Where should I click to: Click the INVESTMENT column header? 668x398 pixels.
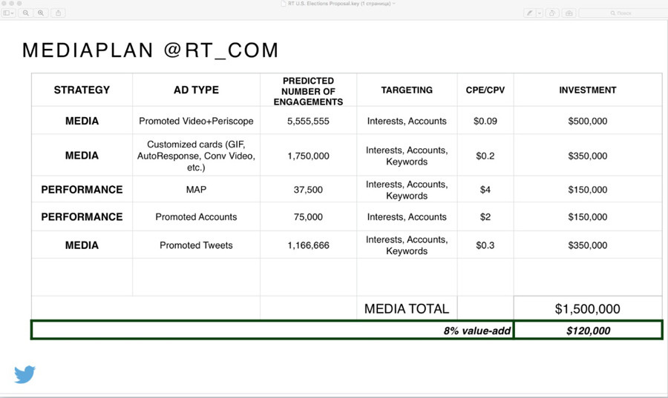[588, 90]
